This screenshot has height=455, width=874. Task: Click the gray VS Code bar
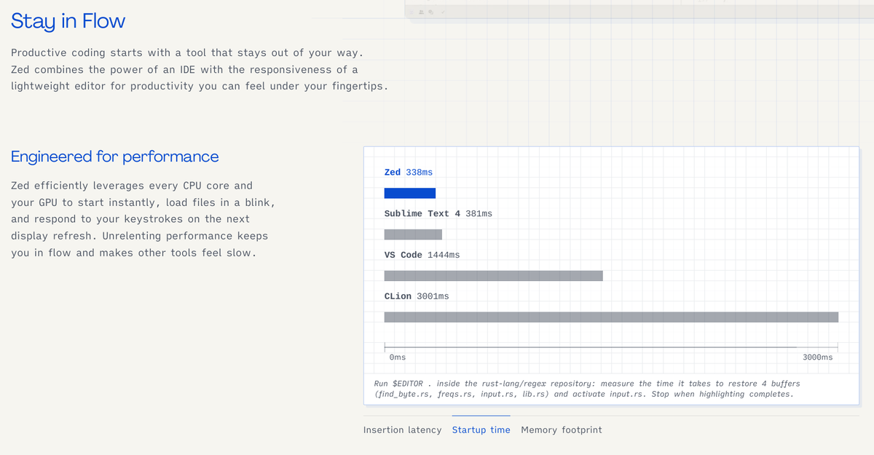click(493, 275)
